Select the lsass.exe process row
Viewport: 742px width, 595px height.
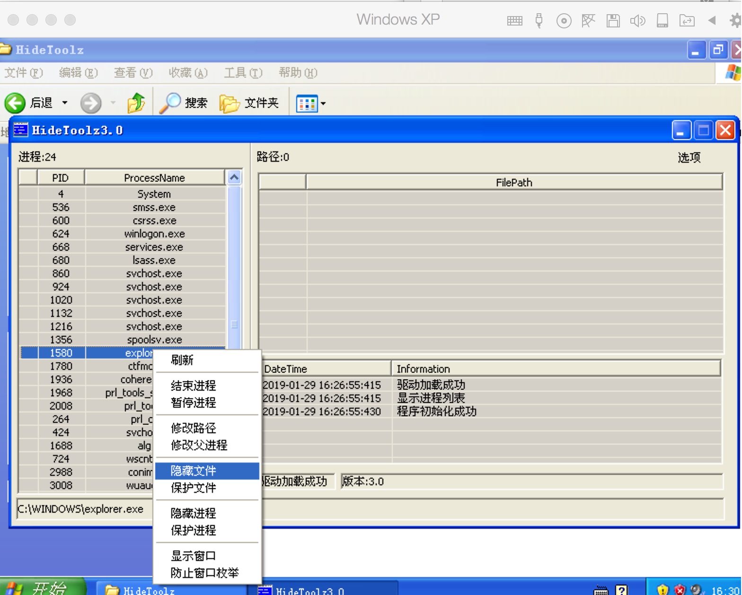point(123,260)
